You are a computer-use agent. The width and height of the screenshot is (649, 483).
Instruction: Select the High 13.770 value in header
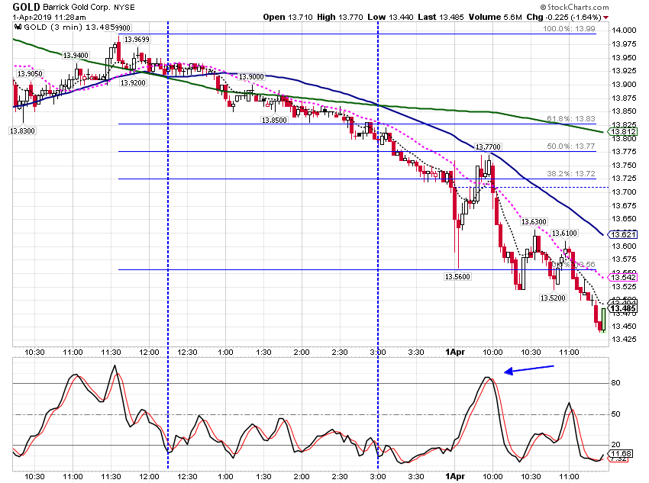coord(340,17)
